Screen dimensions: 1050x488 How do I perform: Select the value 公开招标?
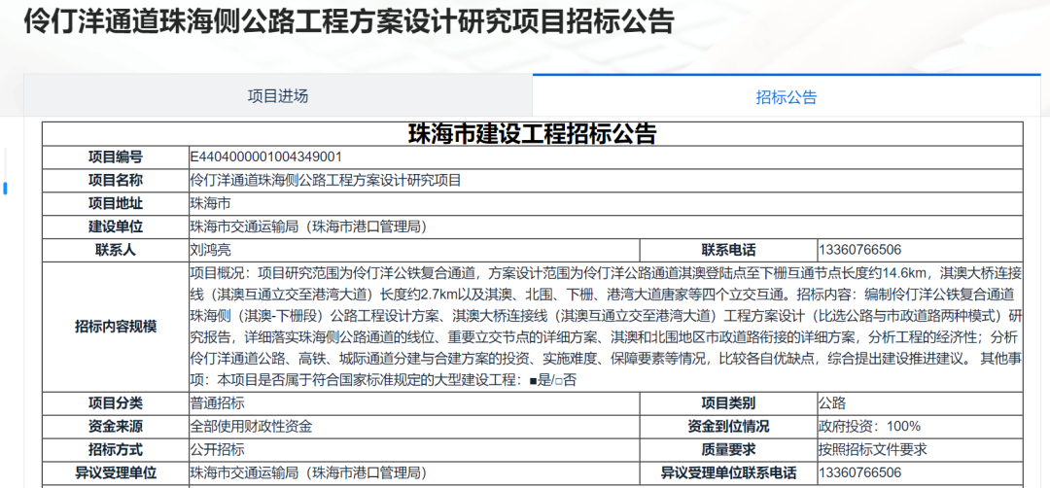coord(218,450)
